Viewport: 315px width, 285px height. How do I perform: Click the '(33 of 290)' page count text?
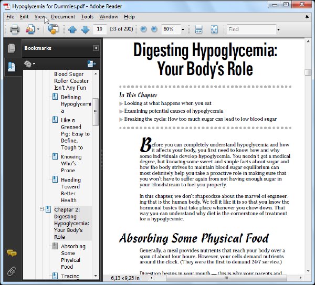(121, 29)
